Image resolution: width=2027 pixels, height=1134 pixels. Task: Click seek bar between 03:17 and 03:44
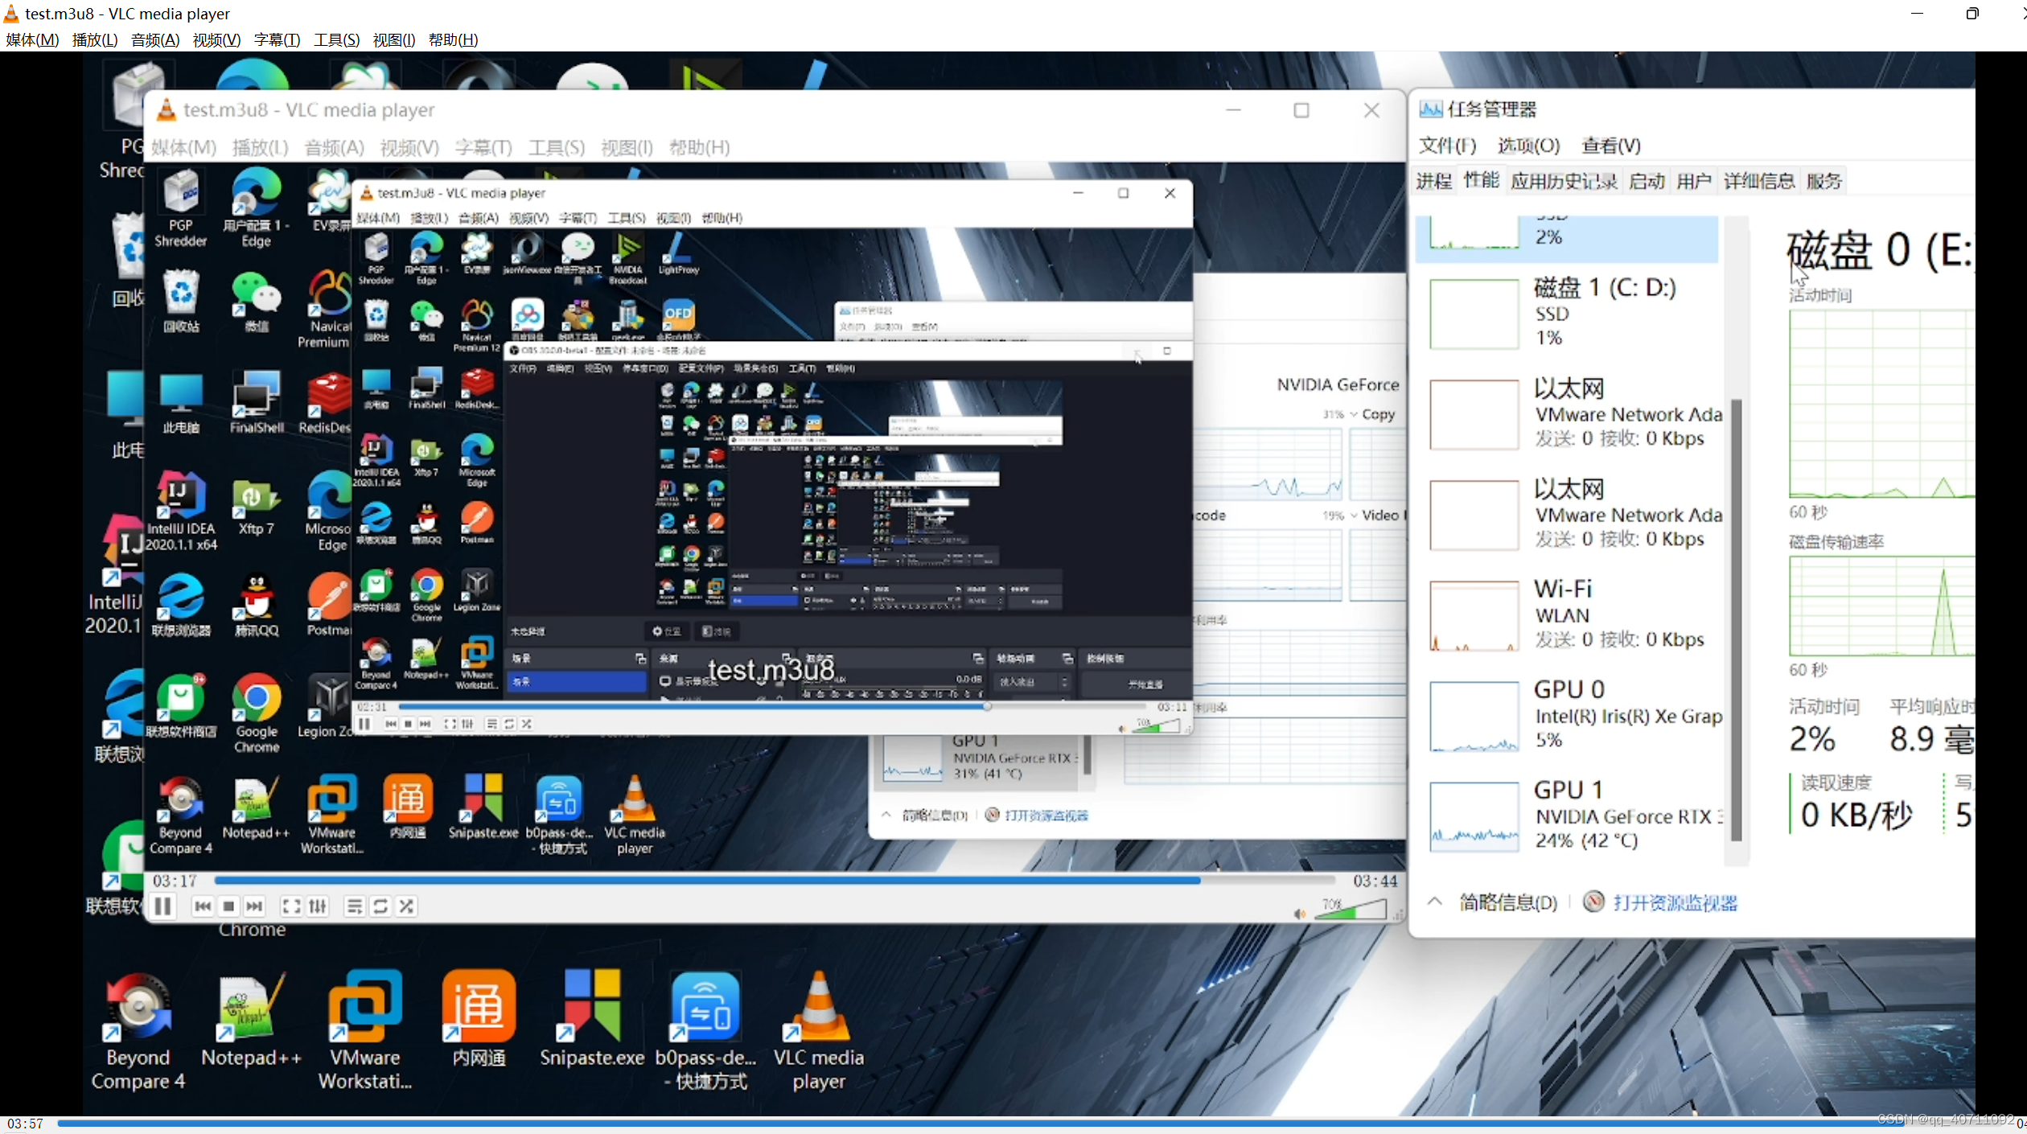coord(774,881)
